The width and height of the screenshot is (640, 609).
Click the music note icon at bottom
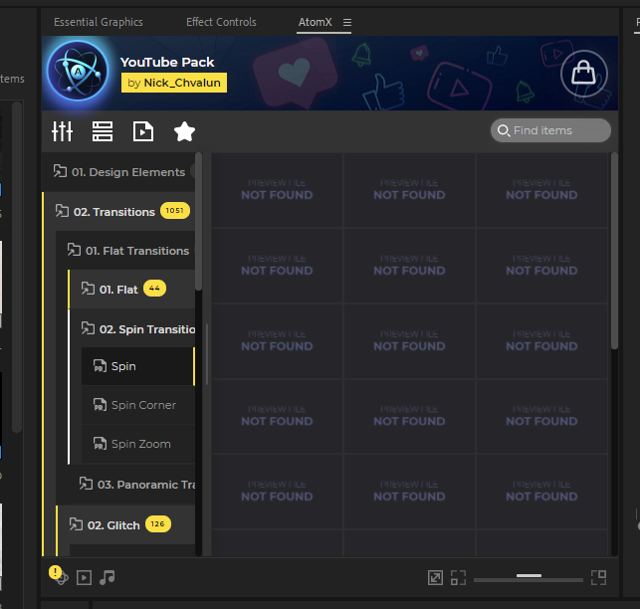point(107,577)
